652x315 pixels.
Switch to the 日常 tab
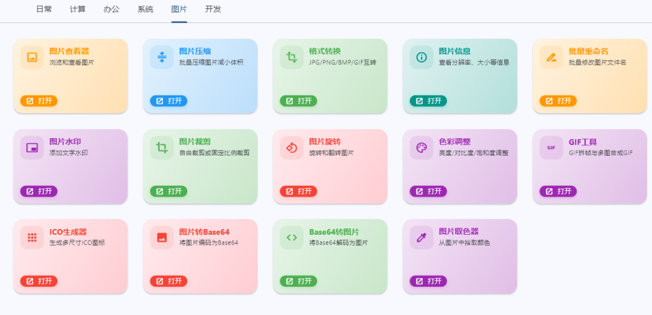coord(44,9)
